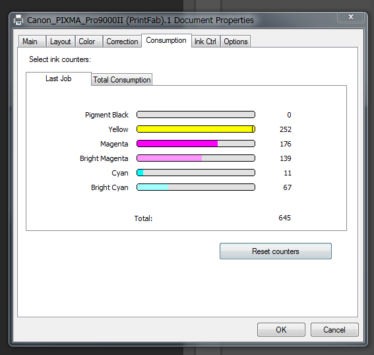
Task: Click the Pigment Black value 0
Action: [289, 115]
